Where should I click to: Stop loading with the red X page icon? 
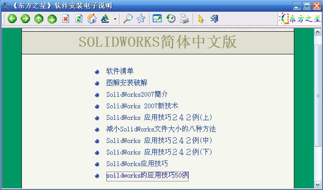[x=66, y=19]
